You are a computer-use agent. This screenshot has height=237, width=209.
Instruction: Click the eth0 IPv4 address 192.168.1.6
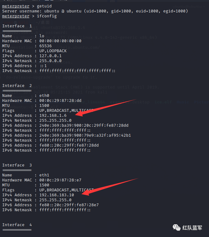tap(53, 116)
